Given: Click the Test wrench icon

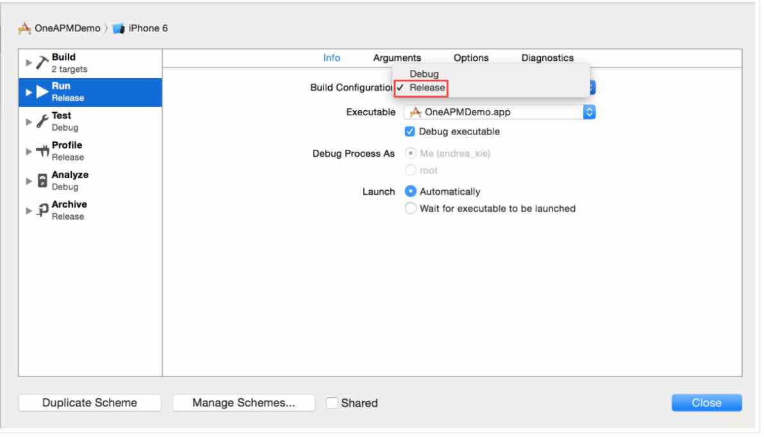Looking at the screenshot, I should click(x=42, y=121).
